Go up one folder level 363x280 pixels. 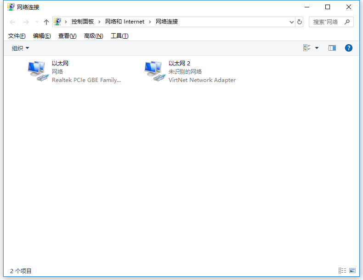click(x=46, y=22)
